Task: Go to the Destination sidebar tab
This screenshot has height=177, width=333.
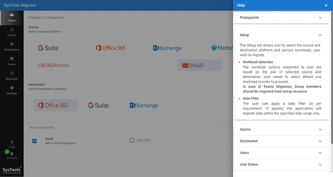Action: (12, 47)
